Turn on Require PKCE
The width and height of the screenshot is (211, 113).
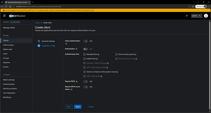[x=85, y=82]
